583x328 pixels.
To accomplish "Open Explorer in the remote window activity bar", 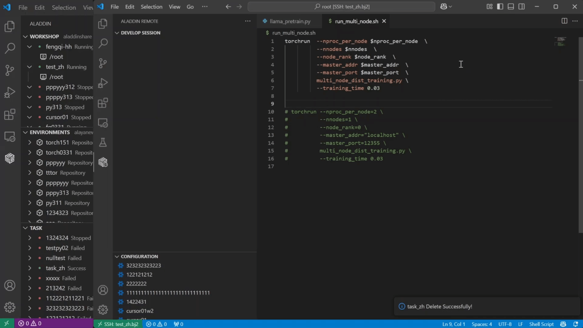I will point(103,24).
